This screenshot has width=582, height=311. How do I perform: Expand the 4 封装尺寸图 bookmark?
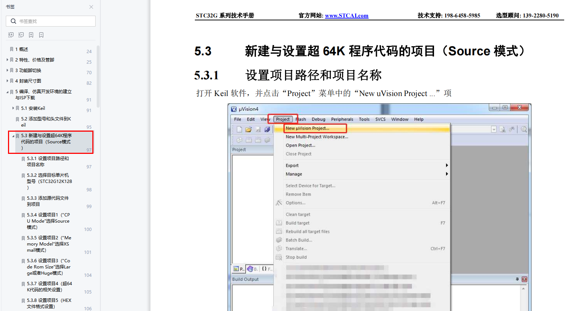[x=7, y=81]
